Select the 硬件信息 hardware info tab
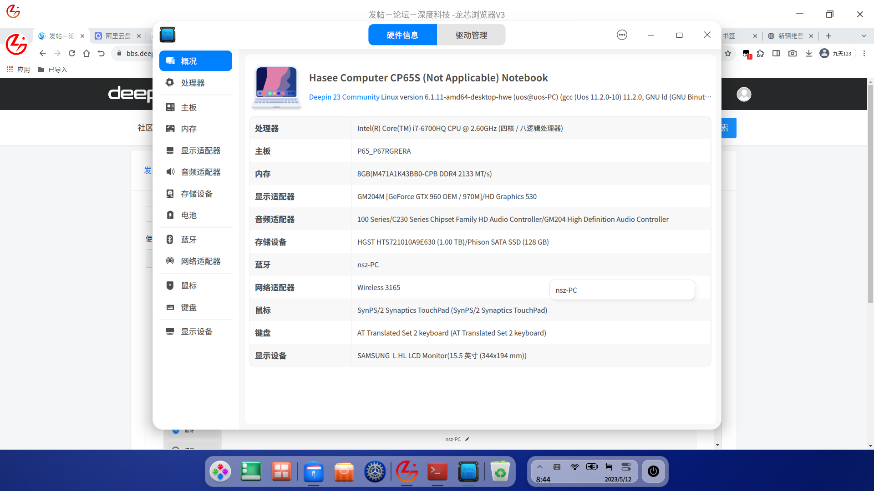874x491 pixels. click(402, 35)
